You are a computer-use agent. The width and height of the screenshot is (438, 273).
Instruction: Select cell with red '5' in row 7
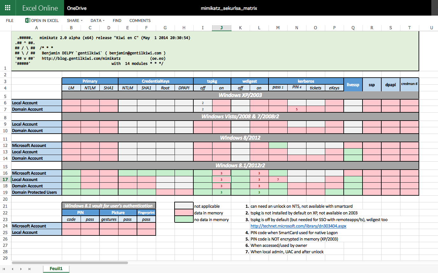tap(297, 109)
